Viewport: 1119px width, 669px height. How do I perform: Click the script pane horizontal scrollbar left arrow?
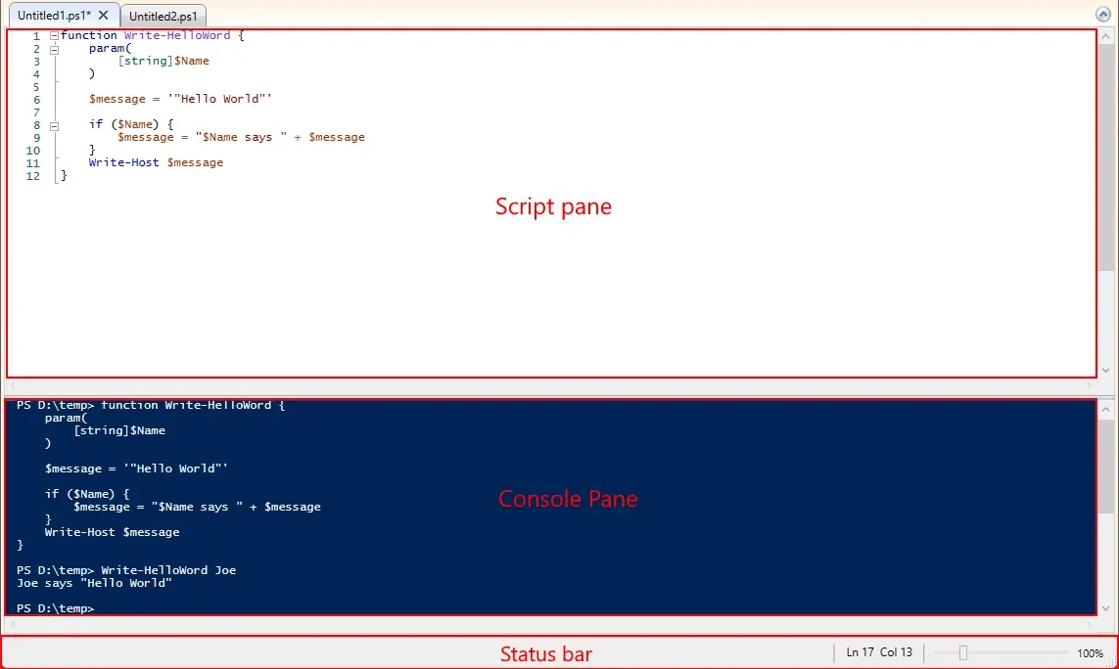14,386
